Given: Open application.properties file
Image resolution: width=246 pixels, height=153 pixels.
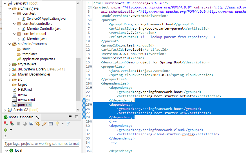Looking at the screenshot, I should (39, 59).
